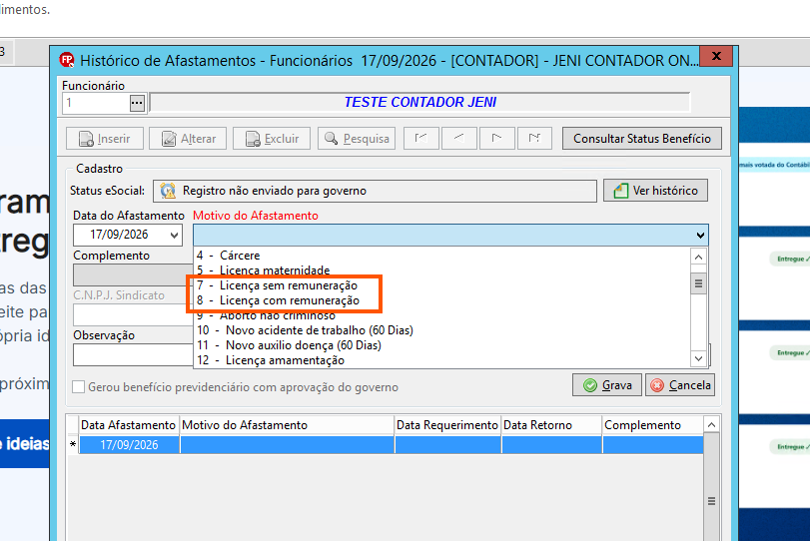This screenshot has width=810, height=541.
Task: Click the Inserir button
Action: 105,139
